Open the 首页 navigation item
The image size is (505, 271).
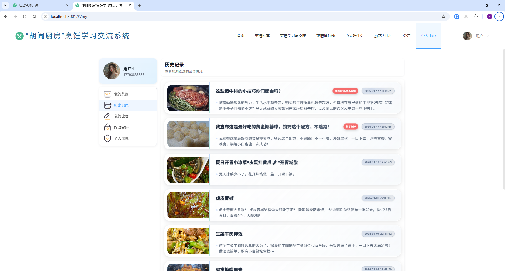pyautogui.click(x=241, y=36)
